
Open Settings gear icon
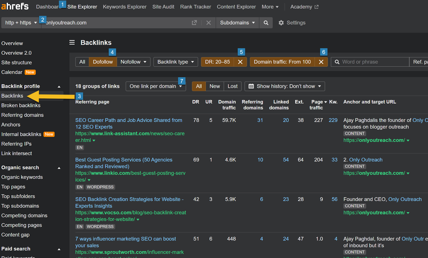[281, 23]
